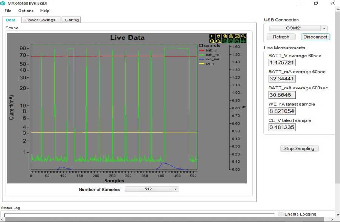The height and width of the screenshot is (222, 340).
Task: Zoom in on the scope chart
Action: 212,41
